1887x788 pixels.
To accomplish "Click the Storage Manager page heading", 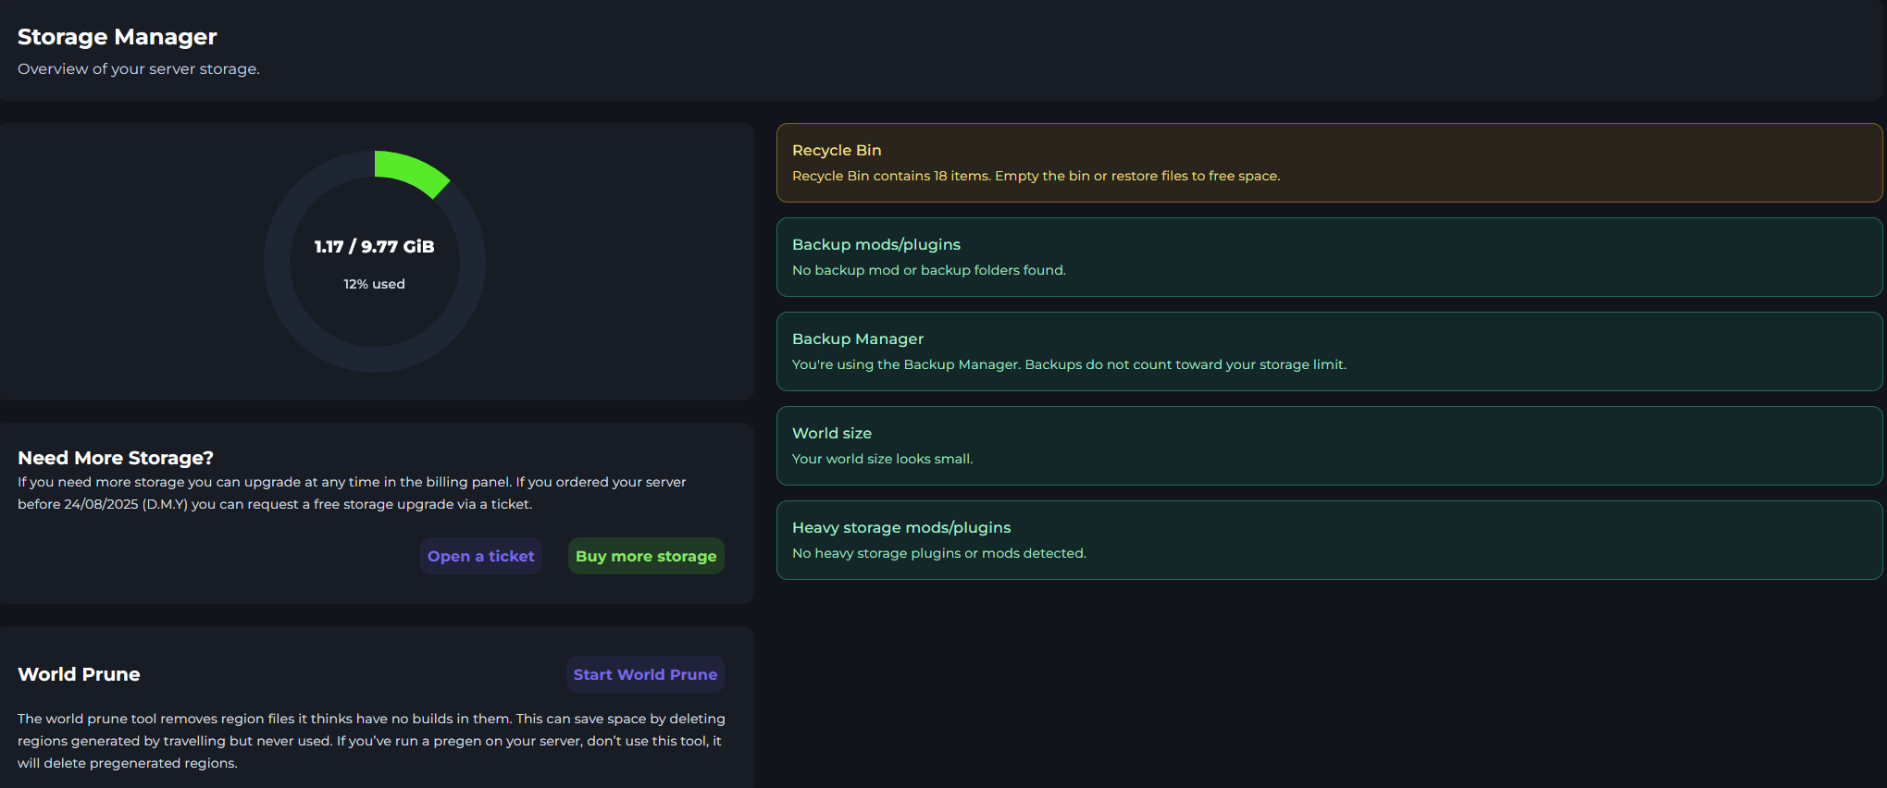I will pyautogui.click(x=117, y=37).
